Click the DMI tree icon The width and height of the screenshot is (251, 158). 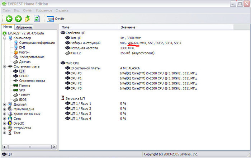(x=16, y=47)
